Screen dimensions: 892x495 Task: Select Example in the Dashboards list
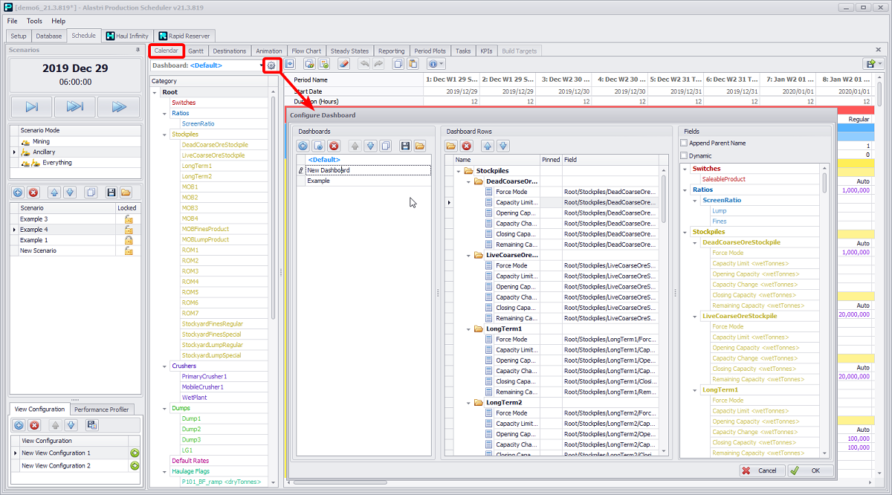tap(318, 181)
